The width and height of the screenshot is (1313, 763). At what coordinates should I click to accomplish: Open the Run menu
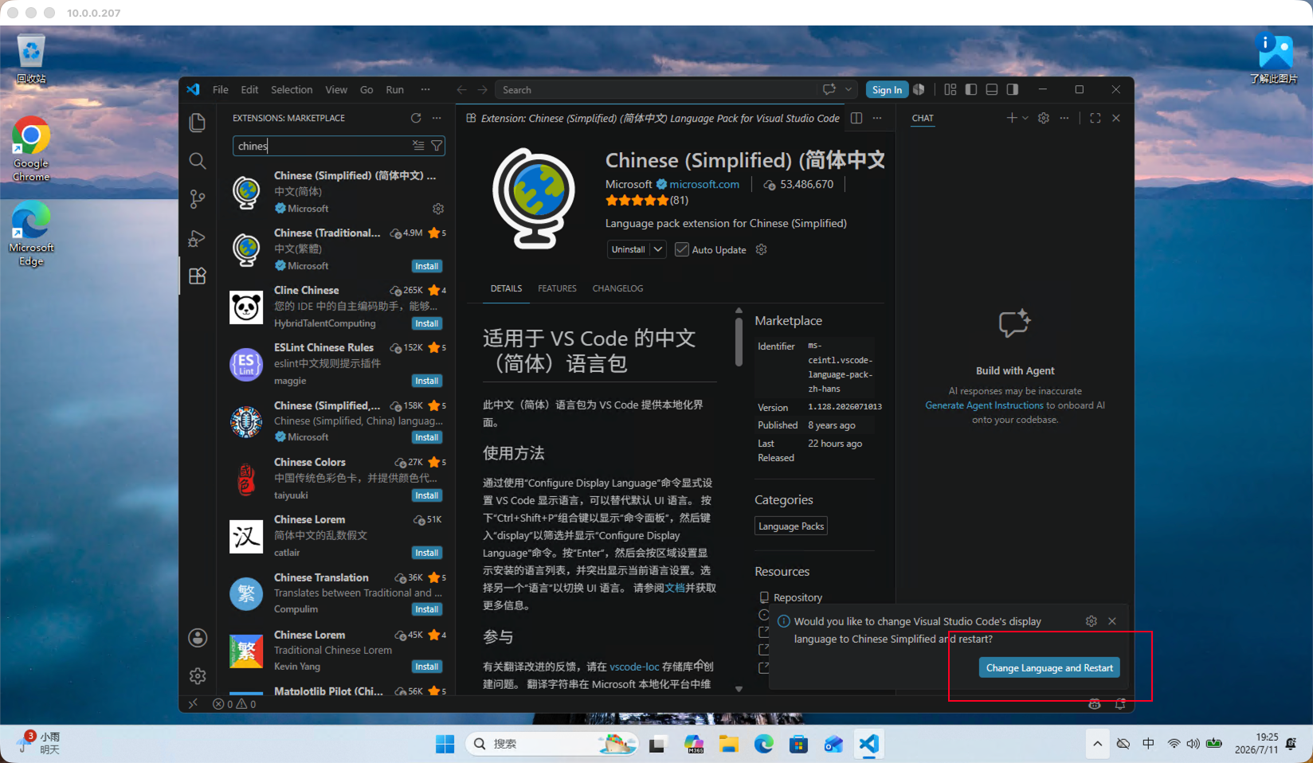pos(395,90)
